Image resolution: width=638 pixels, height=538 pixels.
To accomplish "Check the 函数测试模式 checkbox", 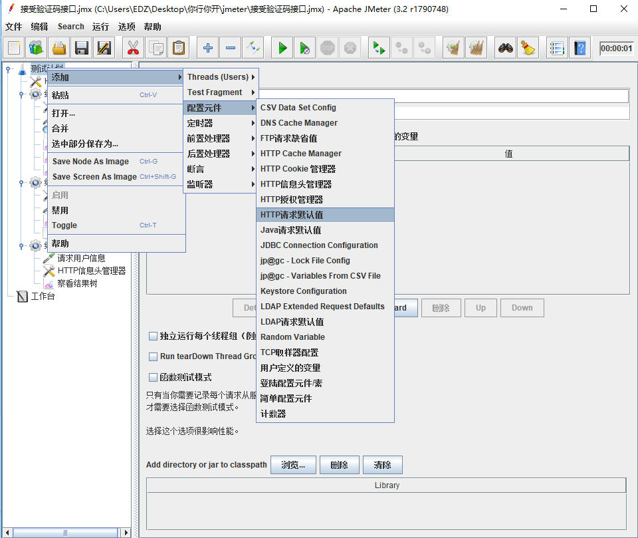I will point(153,377).
